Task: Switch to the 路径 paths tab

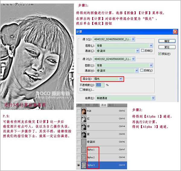Action: tap(111, 105)
